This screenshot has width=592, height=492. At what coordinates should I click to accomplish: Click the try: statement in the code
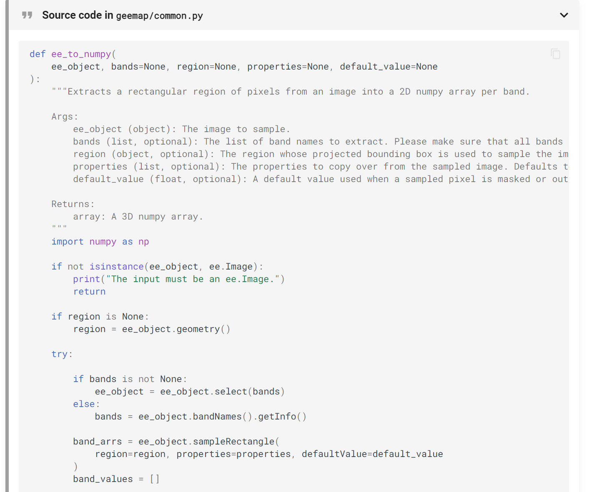(x=61, y=354)
